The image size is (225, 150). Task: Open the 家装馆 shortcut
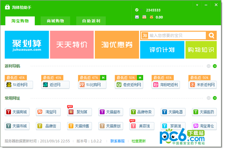tap(173, 126)
